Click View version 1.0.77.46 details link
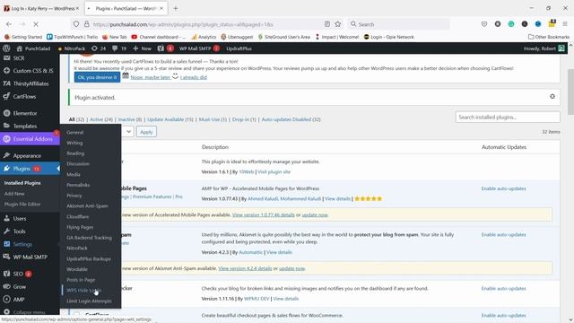 (x=263, y=215)
